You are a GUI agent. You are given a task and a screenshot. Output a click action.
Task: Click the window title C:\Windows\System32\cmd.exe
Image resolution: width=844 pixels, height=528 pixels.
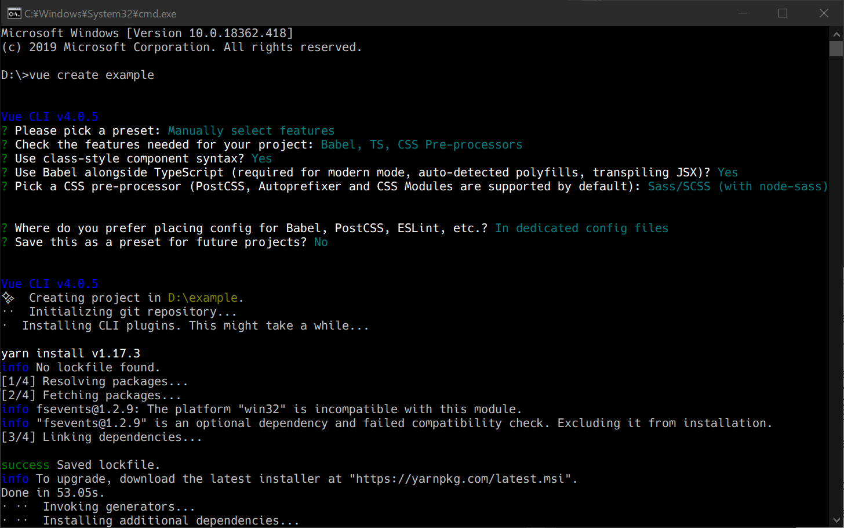click(x=100, y=13)
